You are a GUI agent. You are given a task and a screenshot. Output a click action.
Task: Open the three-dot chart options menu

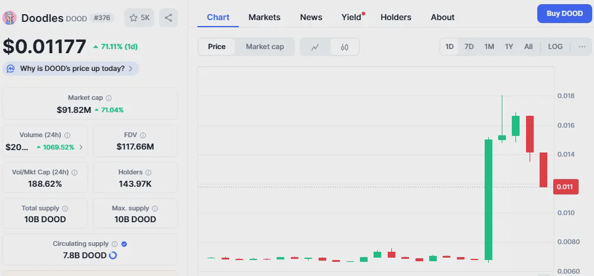click(582, 47)
